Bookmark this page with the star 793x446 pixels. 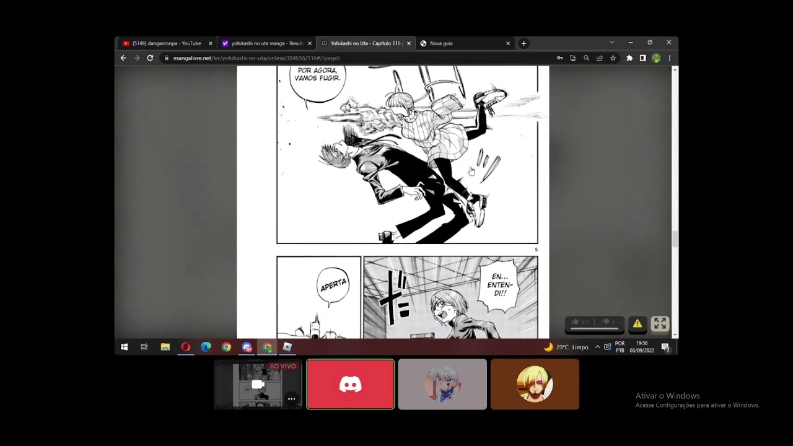click(613, 58)
